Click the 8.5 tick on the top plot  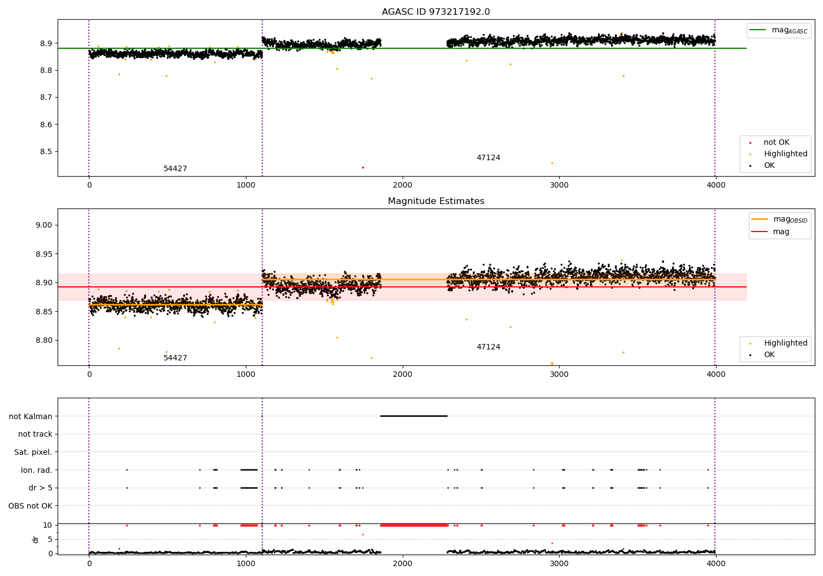(46, 152)
